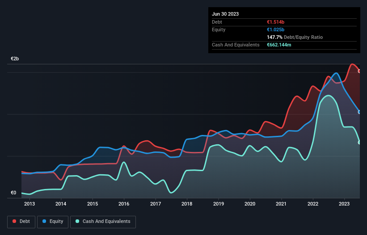Click the €0 y-axis label

point(13,193)
